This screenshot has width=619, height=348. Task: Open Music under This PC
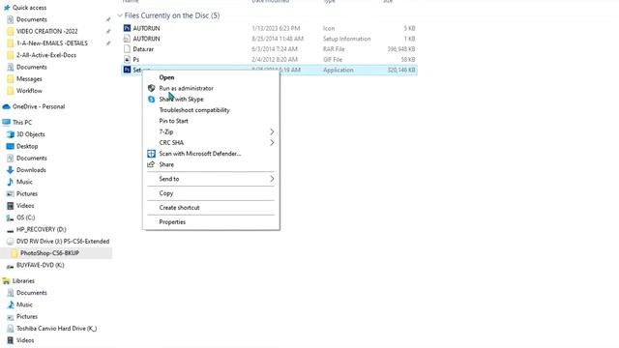point(24,182)
